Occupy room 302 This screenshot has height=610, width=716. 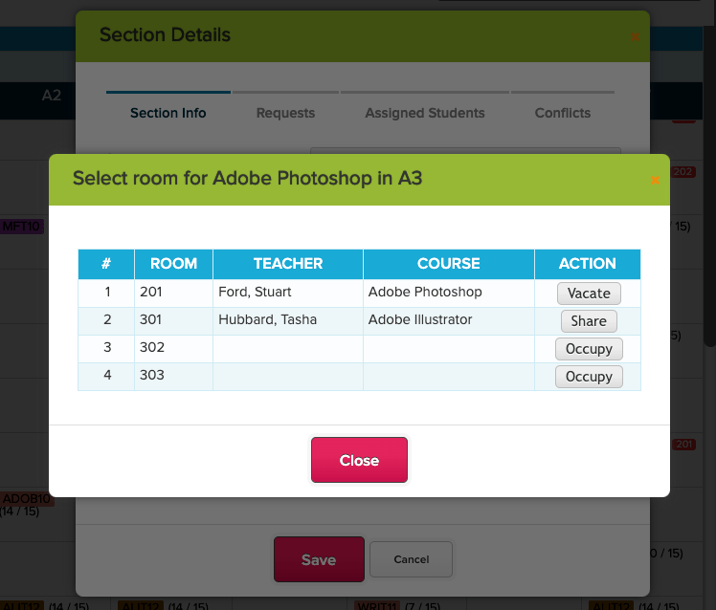[589, 349]
